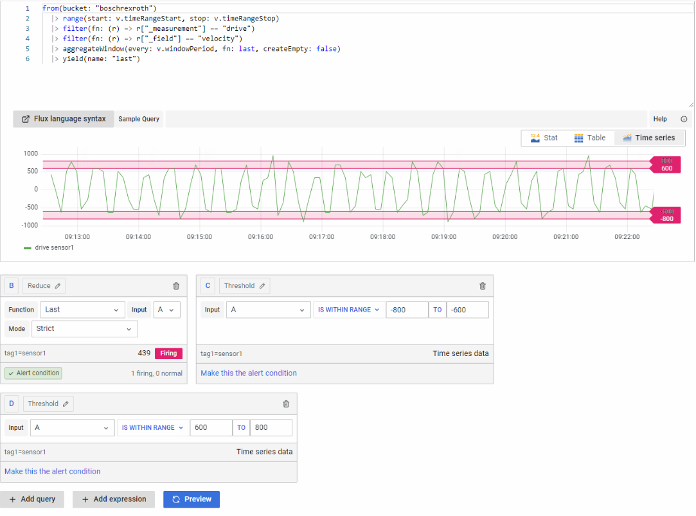Click pencil icon on Threshold C
Viewport: 696px width, 516px height.
(262, 286)
